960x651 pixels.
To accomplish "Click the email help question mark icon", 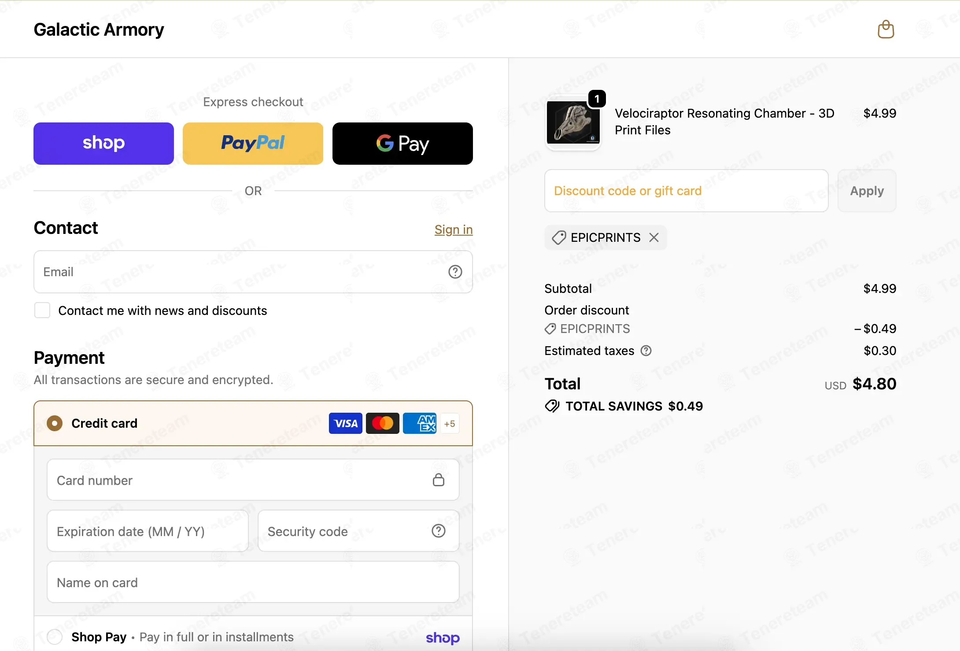I will click(455, 272).
